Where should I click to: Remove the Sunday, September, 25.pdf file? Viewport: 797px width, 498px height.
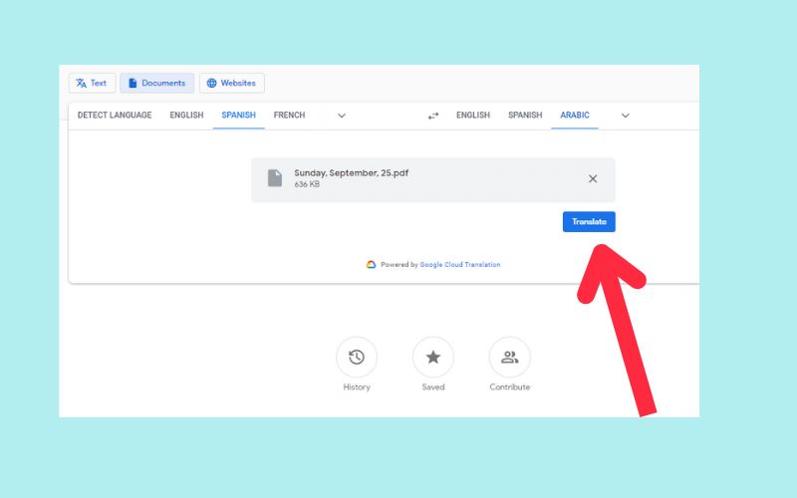[x=593, y=178]
